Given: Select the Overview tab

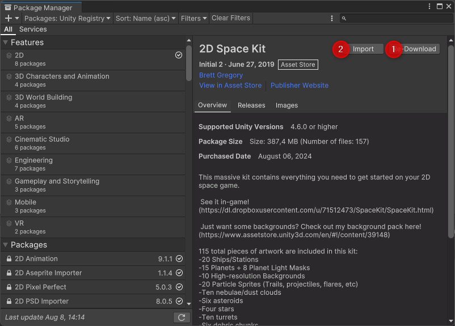Looking at the screenshot, I should click(212, 105).
